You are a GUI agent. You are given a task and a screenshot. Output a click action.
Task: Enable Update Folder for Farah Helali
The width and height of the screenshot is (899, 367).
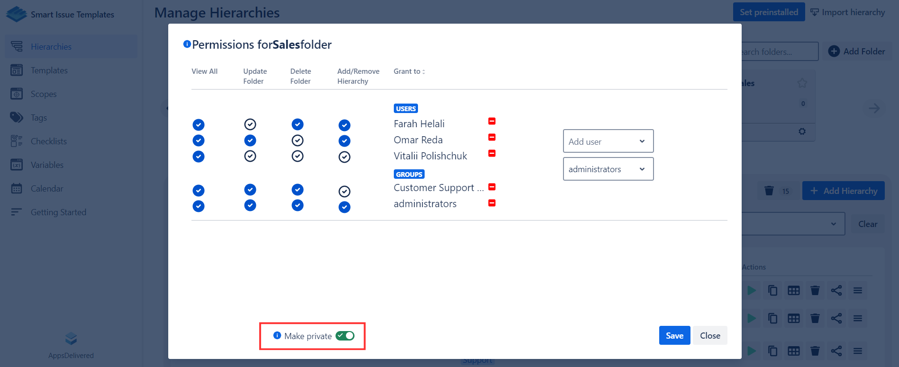[250, 124]
